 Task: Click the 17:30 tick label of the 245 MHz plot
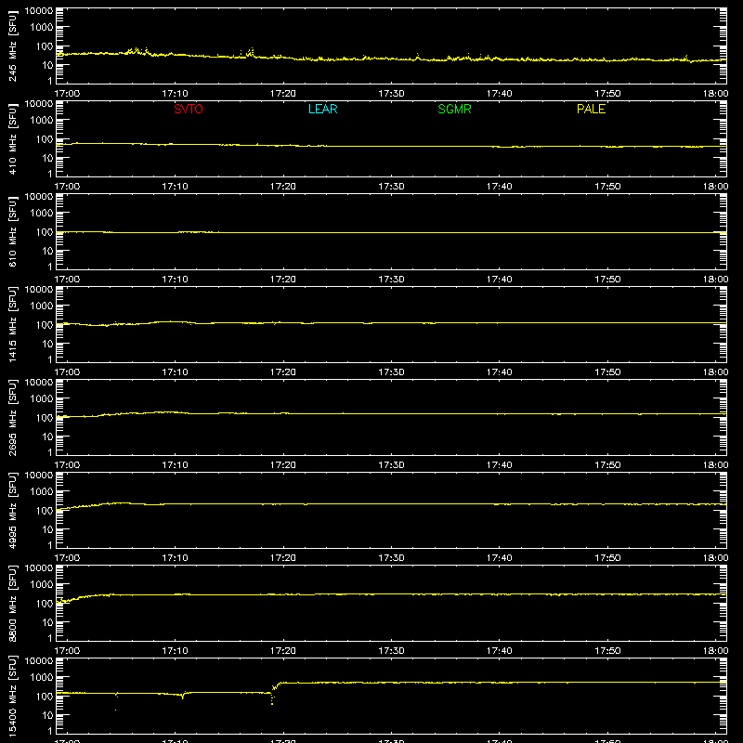tap(391, 94)
